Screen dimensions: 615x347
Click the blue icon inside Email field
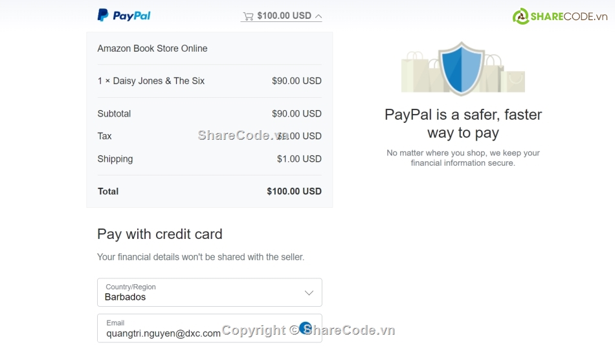[306, 328]
